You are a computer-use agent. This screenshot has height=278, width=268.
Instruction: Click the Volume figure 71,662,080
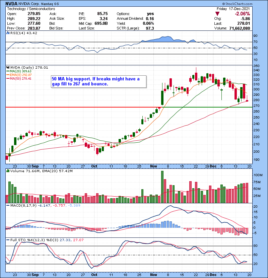click(240, 28)
